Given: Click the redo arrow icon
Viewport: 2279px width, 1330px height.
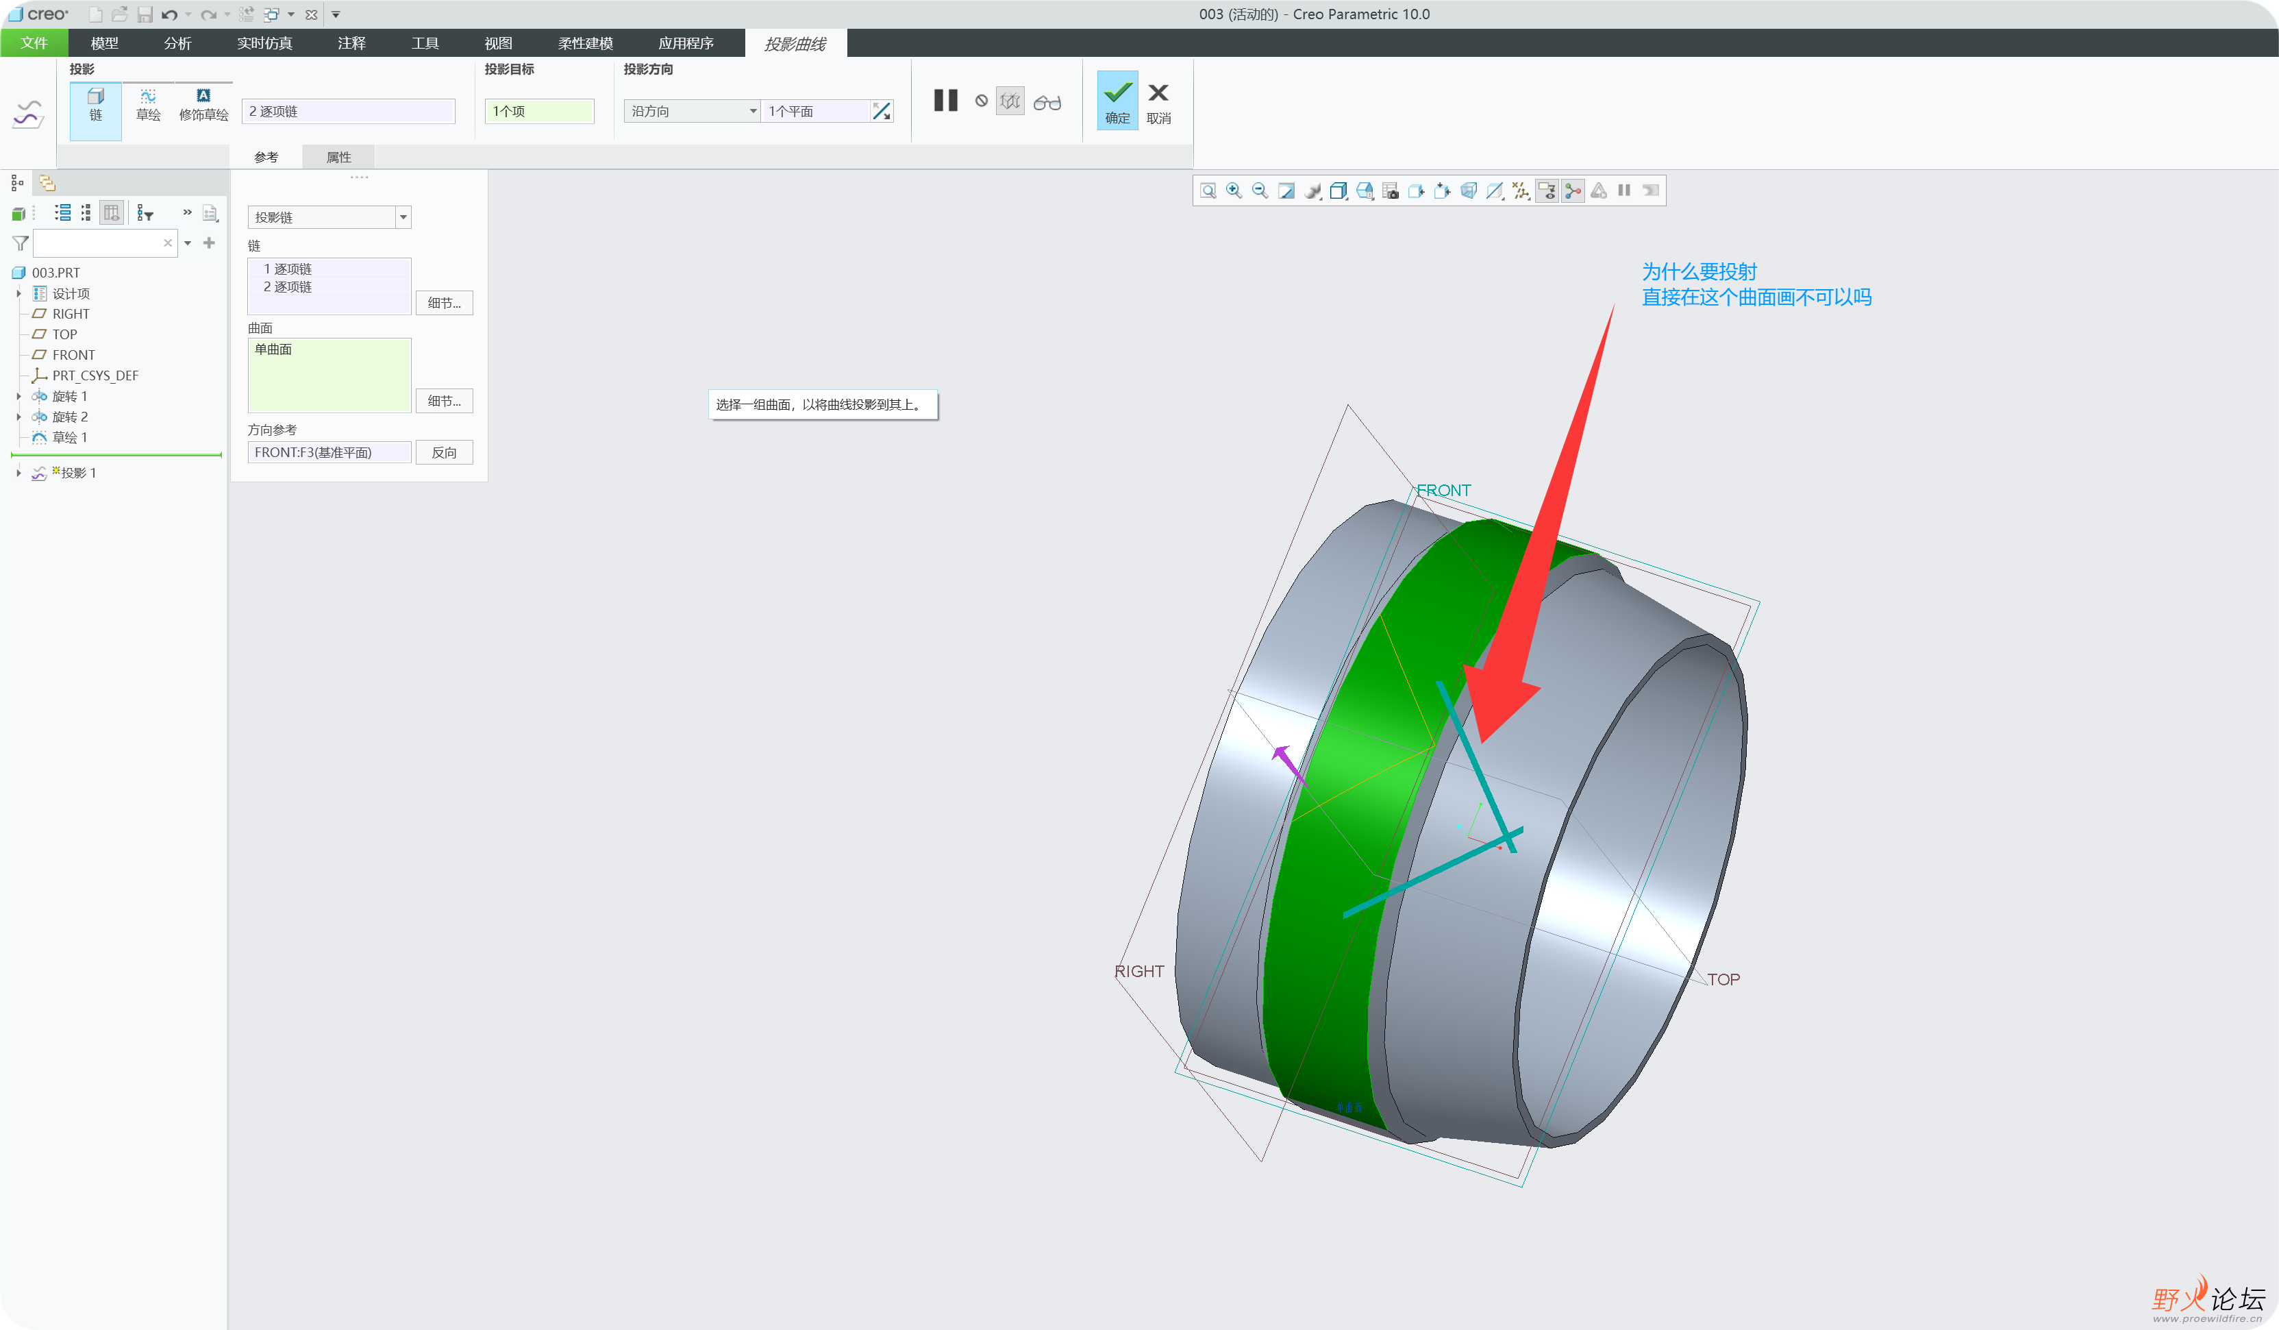Looking at the screenshot, I should 208,14.
